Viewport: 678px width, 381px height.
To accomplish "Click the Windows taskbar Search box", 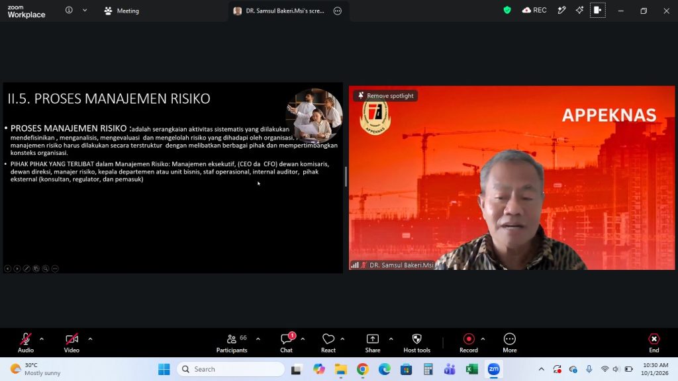I will [231, 369].
